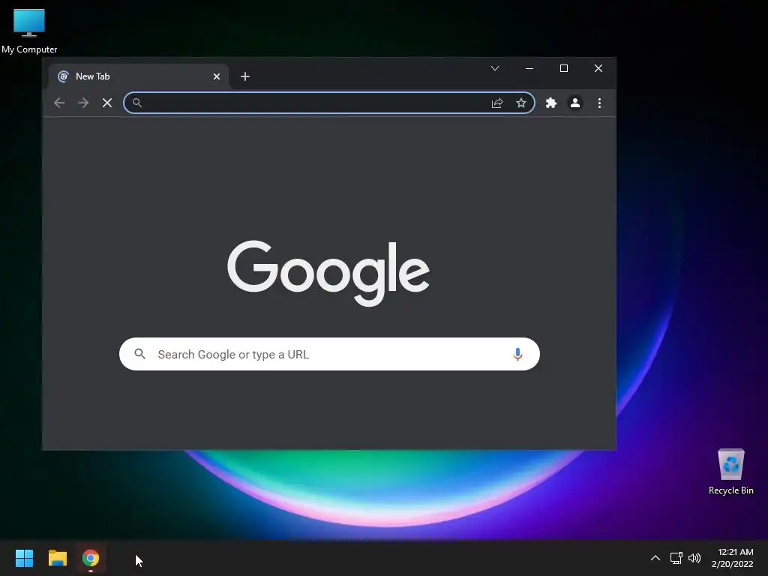Click the share page icon in address bar
Screen dimensions: 768x576
(497, 103)
